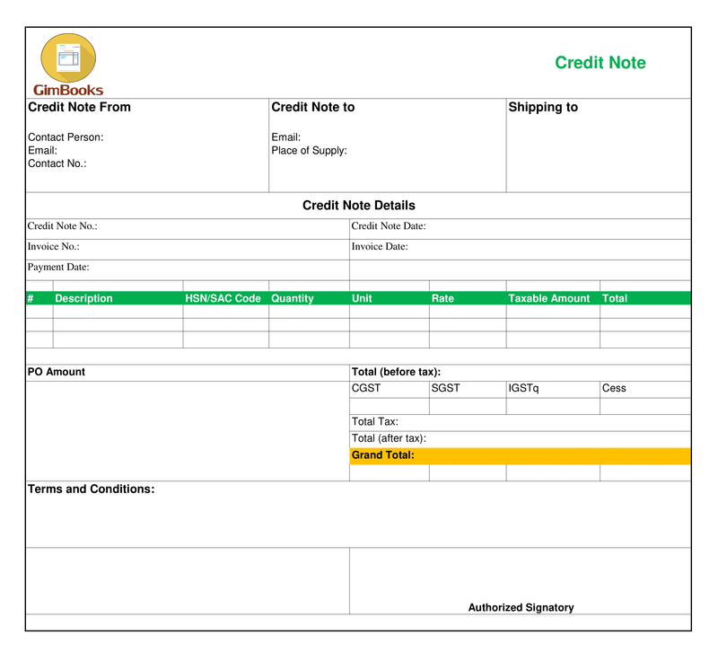718x670 pixels.
Task: Click the PO Amount cell
Action: [57, 371]
